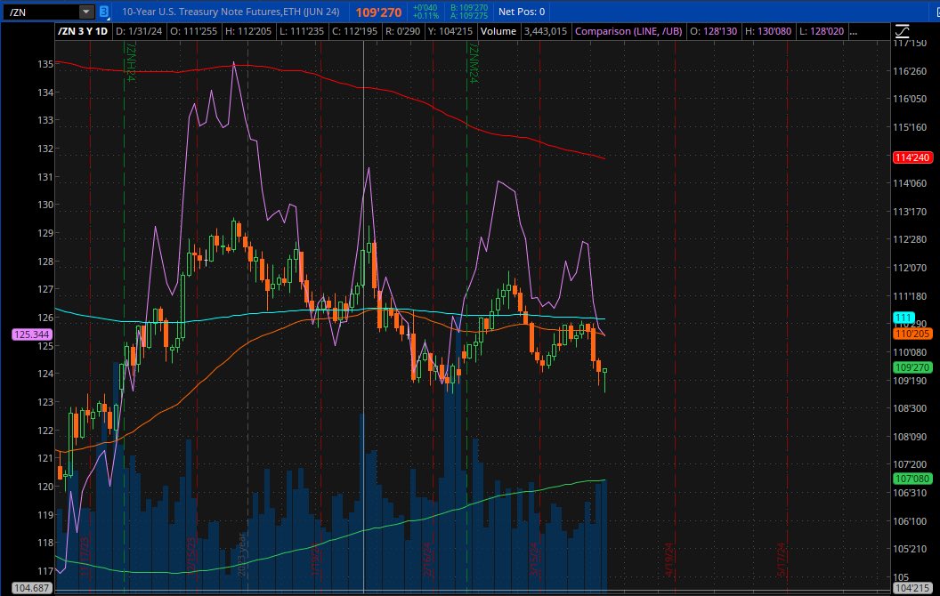Click the 2/16/24 expiration date marker
The image size is (940, 596).
(x=427, y=560)
